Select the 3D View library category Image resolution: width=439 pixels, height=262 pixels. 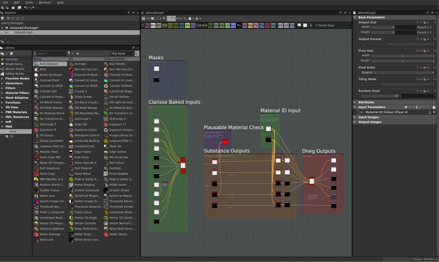(12, 107)
